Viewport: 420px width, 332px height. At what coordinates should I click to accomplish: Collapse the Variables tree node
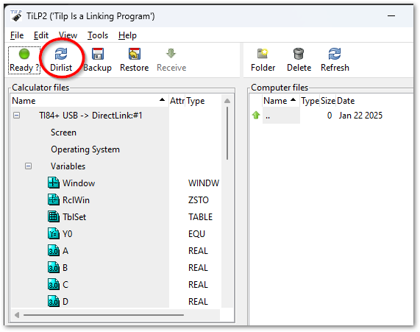(28, 166)
